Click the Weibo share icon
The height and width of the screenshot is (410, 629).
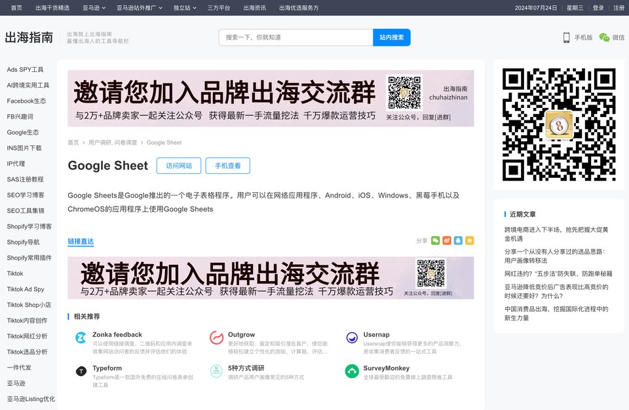[x=446, y=240]
